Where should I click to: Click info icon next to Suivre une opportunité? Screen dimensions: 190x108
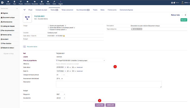tap(65, 26)
